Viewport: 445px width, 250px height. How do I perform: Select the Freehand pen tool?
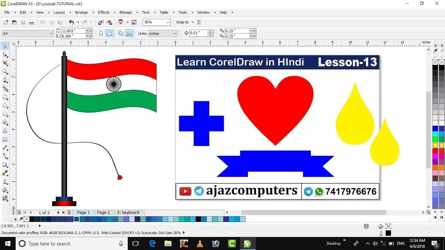click(5, 80)
